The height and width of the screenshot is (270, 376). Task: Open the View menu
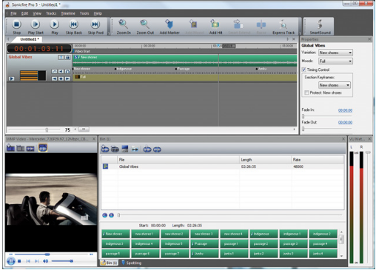pos(37,13)
